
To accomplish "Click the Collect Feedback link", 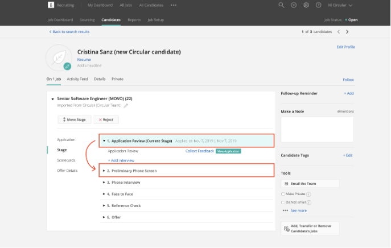I will coord(200,151).
